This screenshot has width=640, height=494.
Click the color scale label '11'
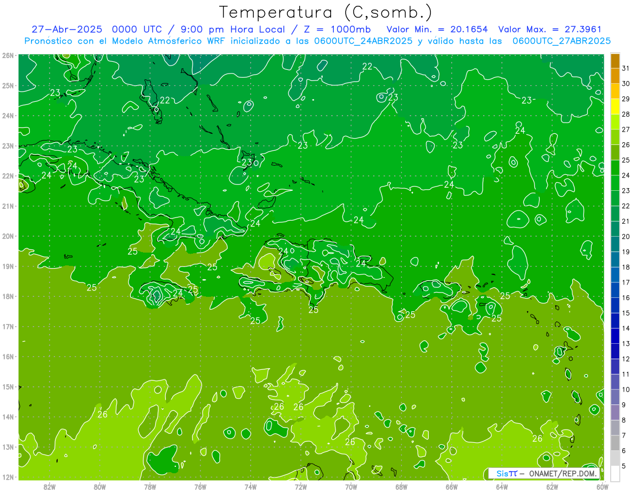point(626,374)
